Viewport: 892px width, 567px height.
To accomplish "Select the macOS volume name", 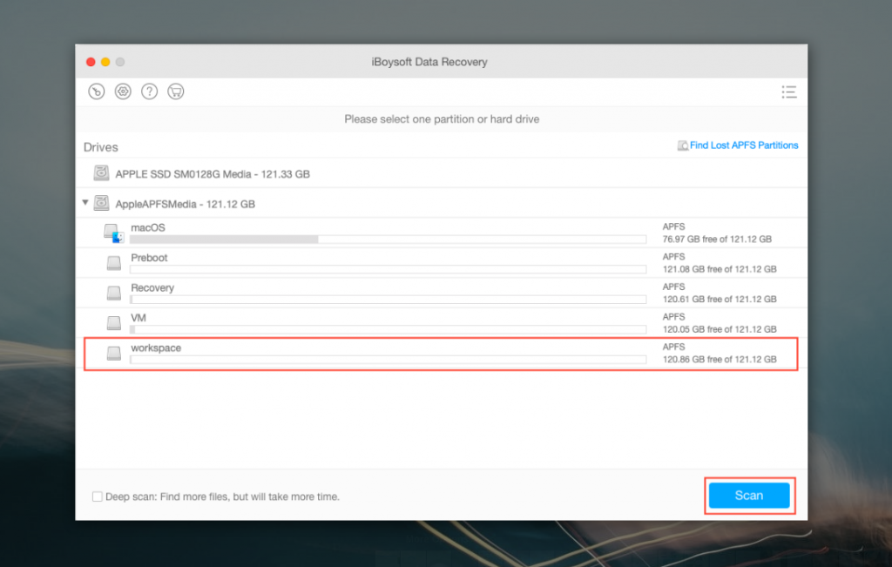I will [x=148, y=227].
